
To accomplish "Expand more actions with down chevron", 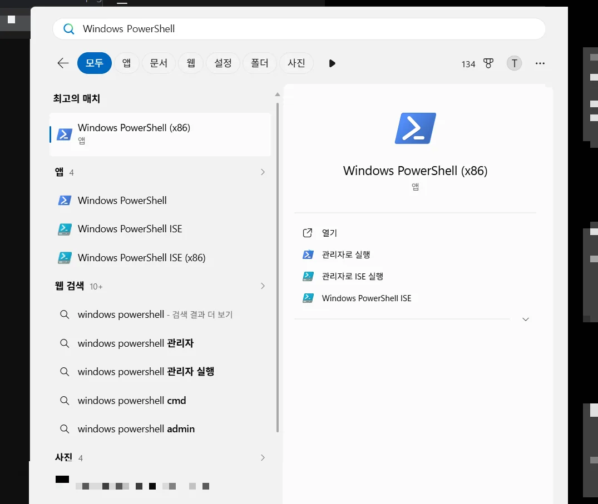I will (x=526, y=320).
